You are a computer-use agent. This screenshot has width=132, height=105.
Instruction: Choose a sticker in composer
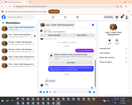47,92
